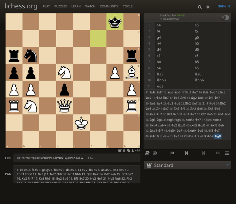Image resolution: width=236 pixels, height=204 pixels.
Task: Select the white queen on d3
Action: [x=65, y=106]
